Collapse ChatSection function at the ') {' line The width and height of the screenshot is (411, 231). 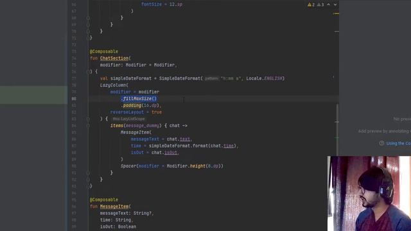point(89,71)
